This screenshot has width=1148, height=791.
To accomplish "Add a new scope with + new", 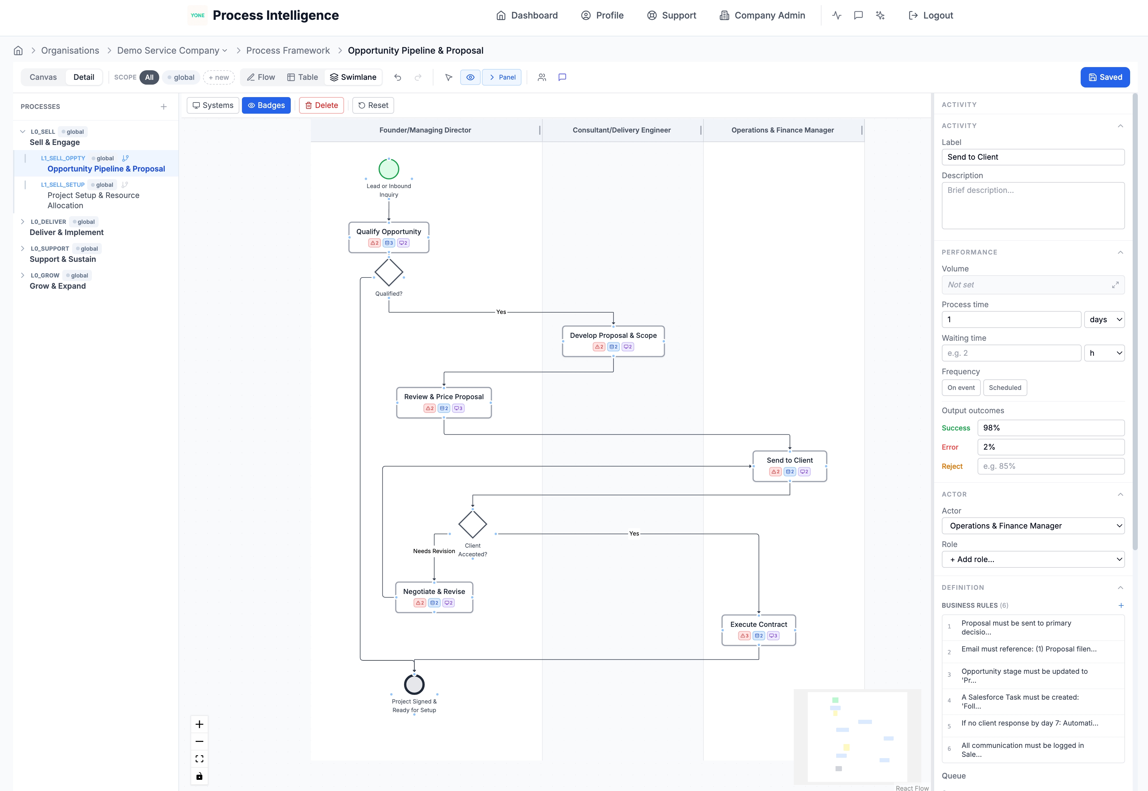I will coord(218,77).
